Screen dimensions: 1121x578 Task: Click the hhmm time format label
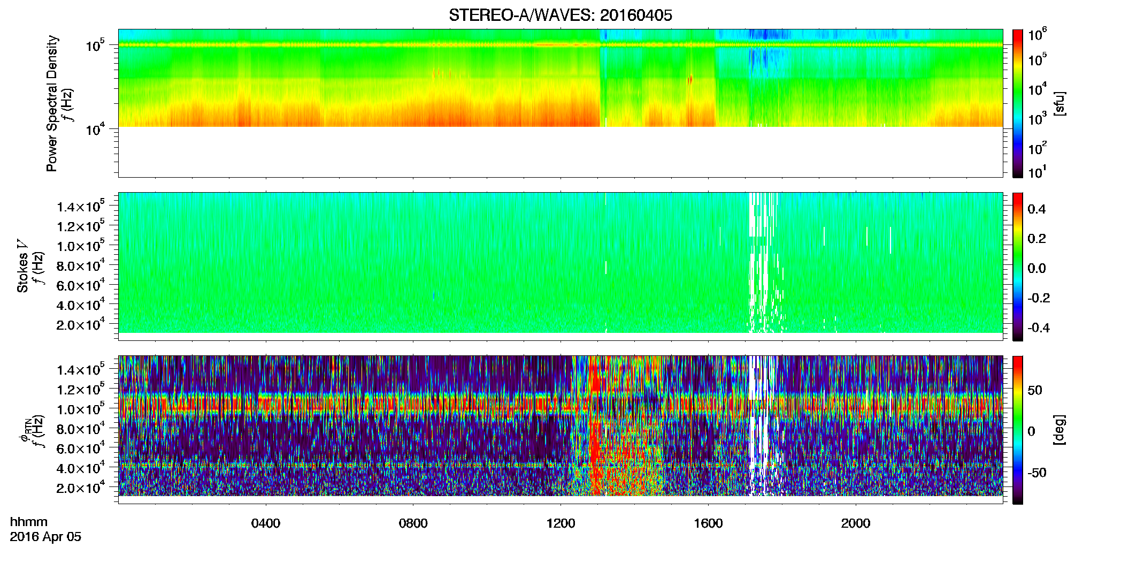pyautogui.click(x=29, y=522)
